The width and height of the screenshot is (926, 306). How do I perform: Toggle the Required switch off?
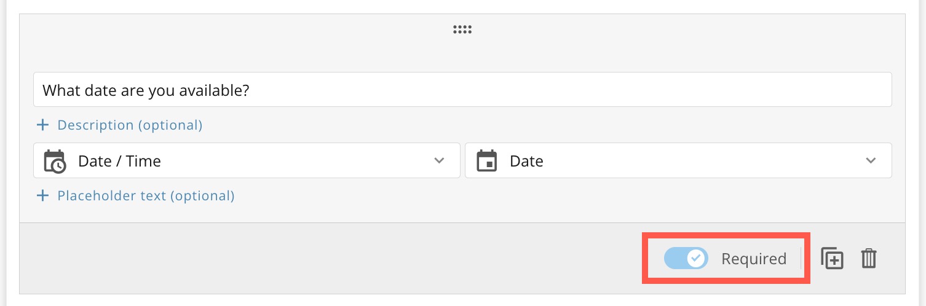click(x=686, y=259)
